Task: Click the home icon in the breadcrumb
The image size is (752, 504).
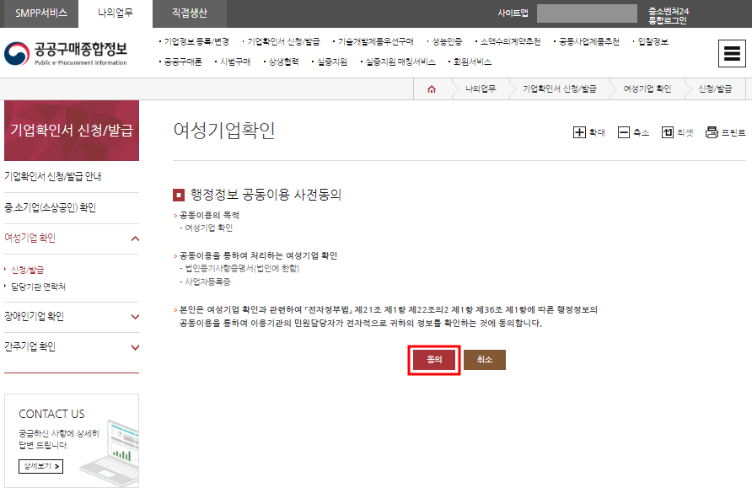Action: click(x=431, y=88)
